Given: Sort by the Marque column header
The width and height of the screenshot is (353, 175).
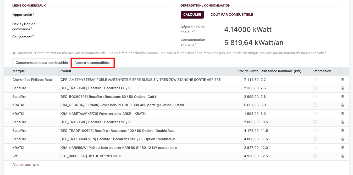Looking at the screenshot, I should pyautogui.click(x=31, y=71).
